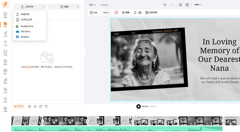Viewport: 240px width, 132px height.
Task: Collapse the left media panel handle
Action: [x=85, y=52]
